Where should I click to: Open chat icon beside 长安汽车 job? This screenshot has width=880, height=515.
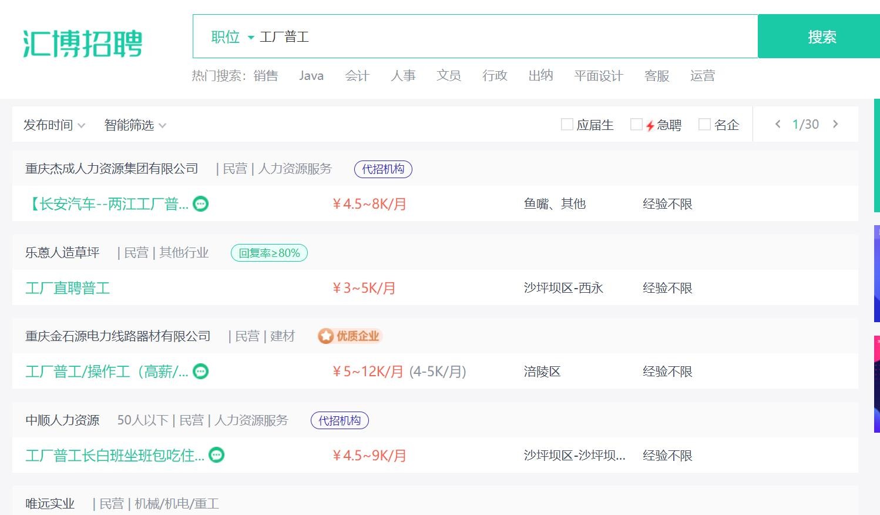[x=201, y=204]
